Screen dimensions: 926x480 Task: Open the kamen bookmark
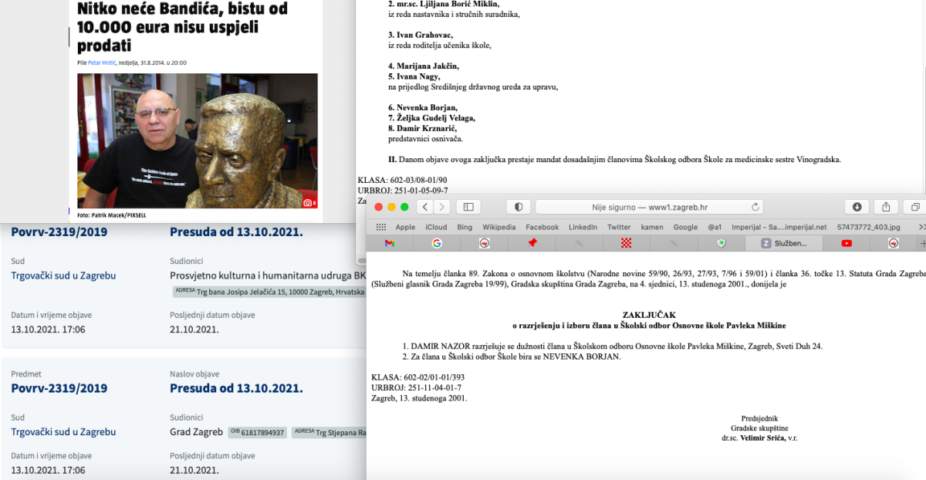pos(653,227)
